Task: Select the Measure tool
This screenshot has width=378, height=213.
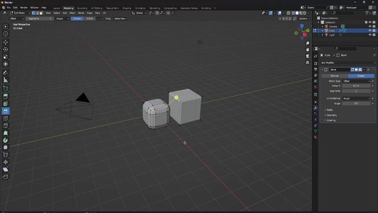Action: (5, 80)
